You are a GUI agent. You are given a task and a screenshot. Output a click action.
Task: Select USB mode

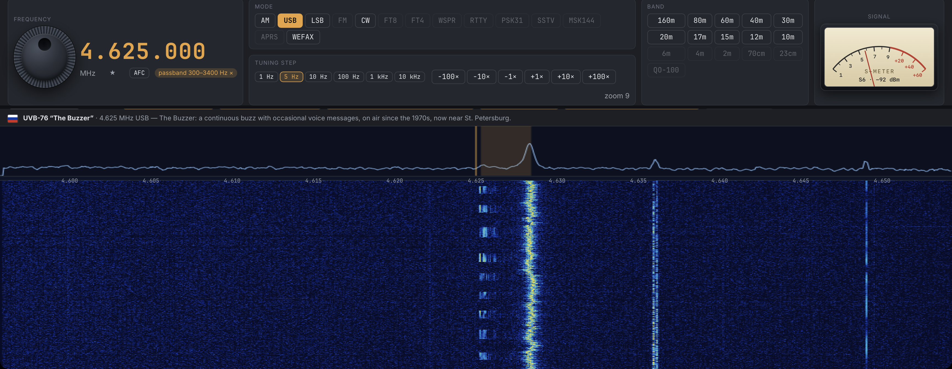tap(290, 20)
